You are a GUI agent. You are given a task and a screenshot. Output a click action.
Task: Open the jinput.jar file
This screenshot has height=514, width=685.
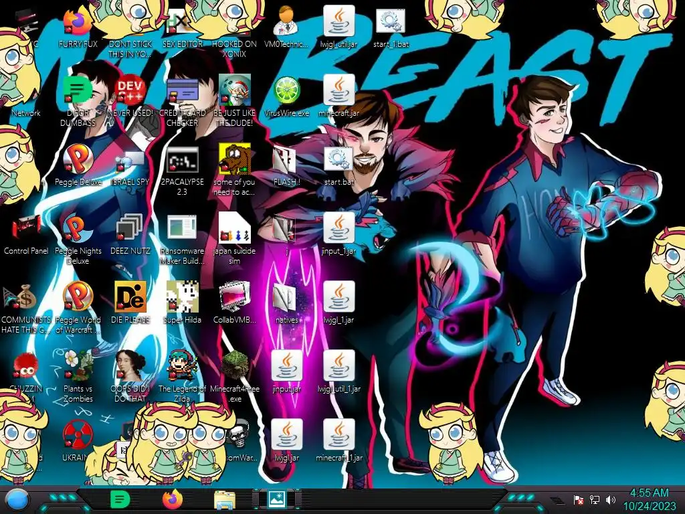[x=286, y=365]
